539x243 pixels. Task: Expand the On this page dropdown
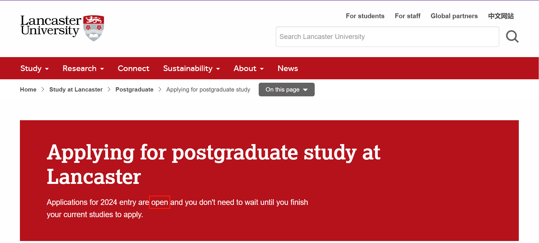pyautogui.click(x=286, y=90)
